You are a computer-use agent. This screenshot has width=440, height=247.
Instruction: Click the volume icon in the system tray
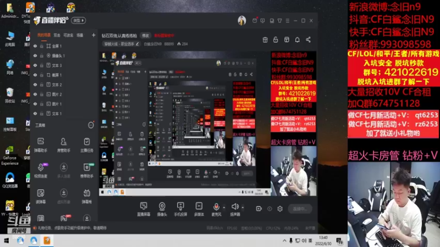[304, 240]
